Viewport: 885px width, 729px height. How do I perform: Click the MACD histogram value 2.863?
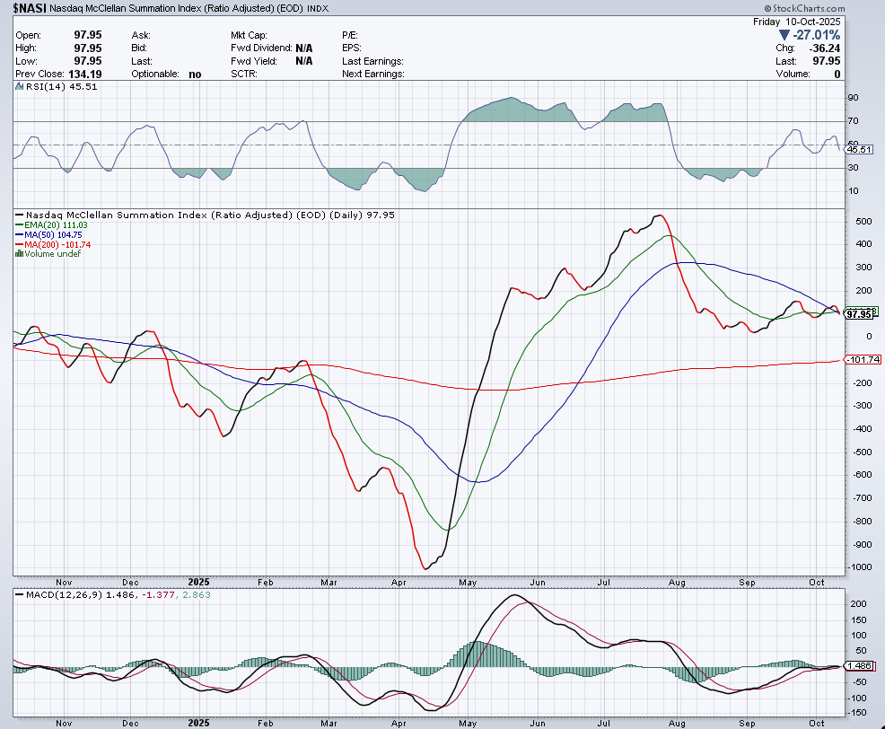coord(196,594)
